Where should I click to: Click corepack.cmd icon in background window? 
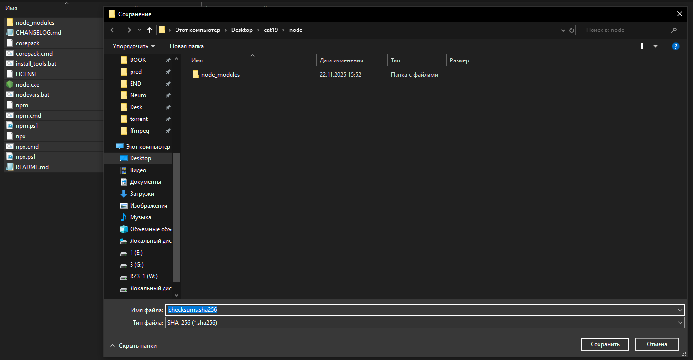(10, 54)
